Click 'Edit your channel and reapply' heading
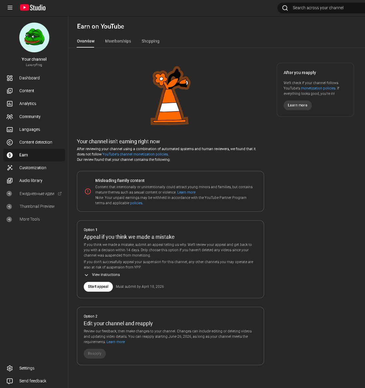The width and height of the screenshot is (365, 388). (118, 324)
